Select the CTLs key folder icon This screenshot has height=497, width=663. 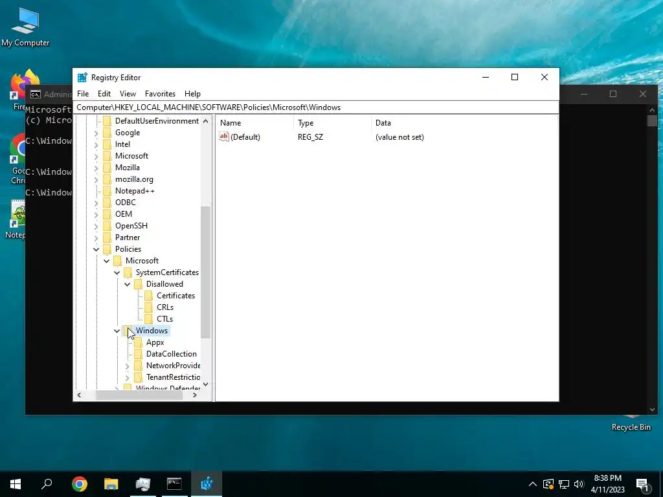148,318
